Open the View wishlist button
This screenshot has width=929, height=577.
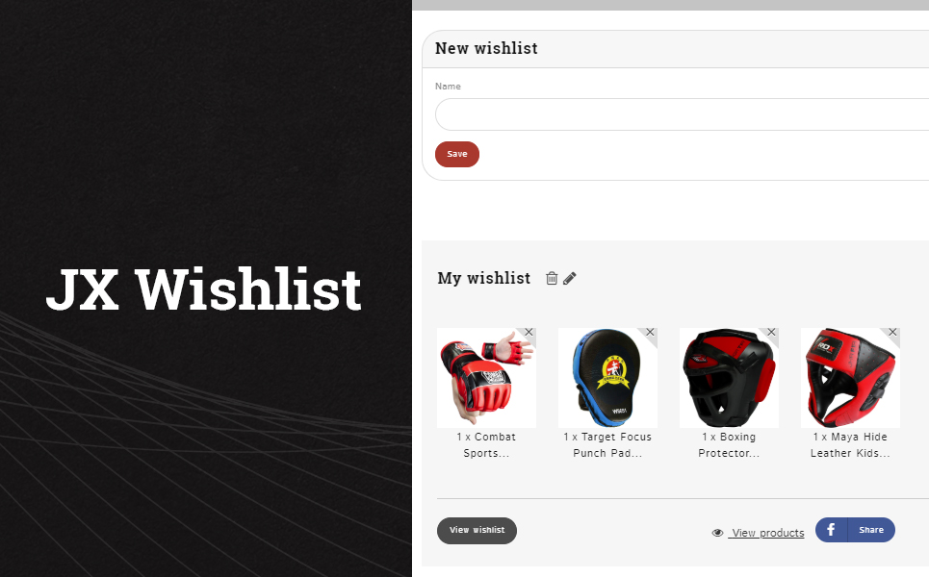477,530
